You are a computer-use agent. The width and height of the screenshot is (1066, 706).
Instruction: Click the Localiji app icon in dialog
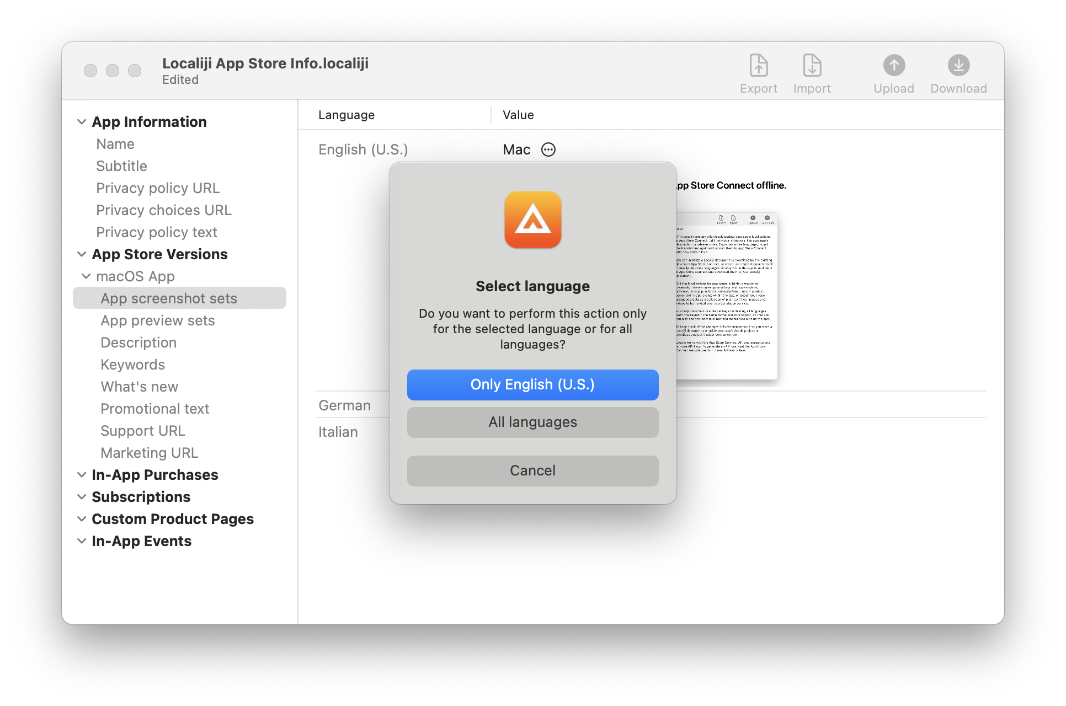click(x=532, y=220)
